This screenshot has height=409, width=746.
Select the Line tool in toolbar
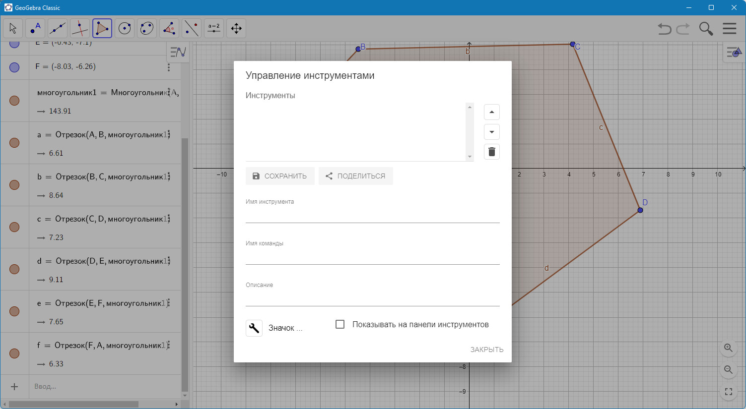(x=58, y=28)
